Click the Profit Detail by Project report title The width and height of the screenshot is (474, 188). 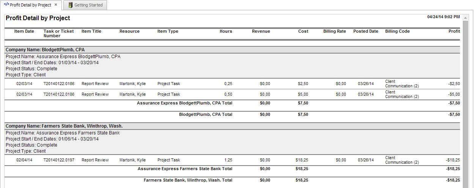click(38, 18)
